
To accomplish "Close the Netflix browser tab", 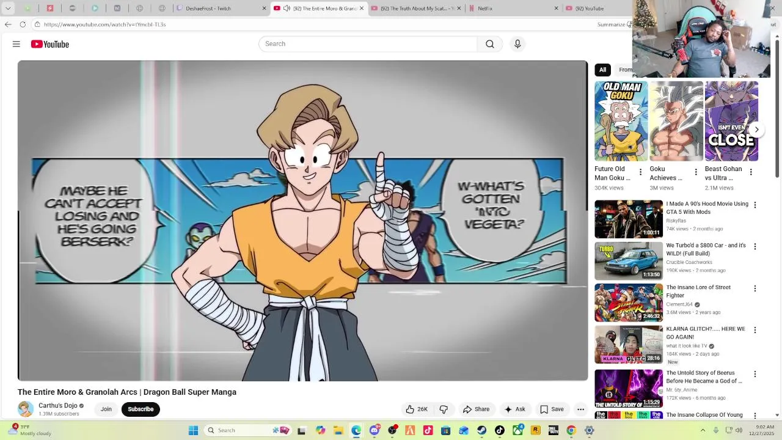I will tap(556, 9).
